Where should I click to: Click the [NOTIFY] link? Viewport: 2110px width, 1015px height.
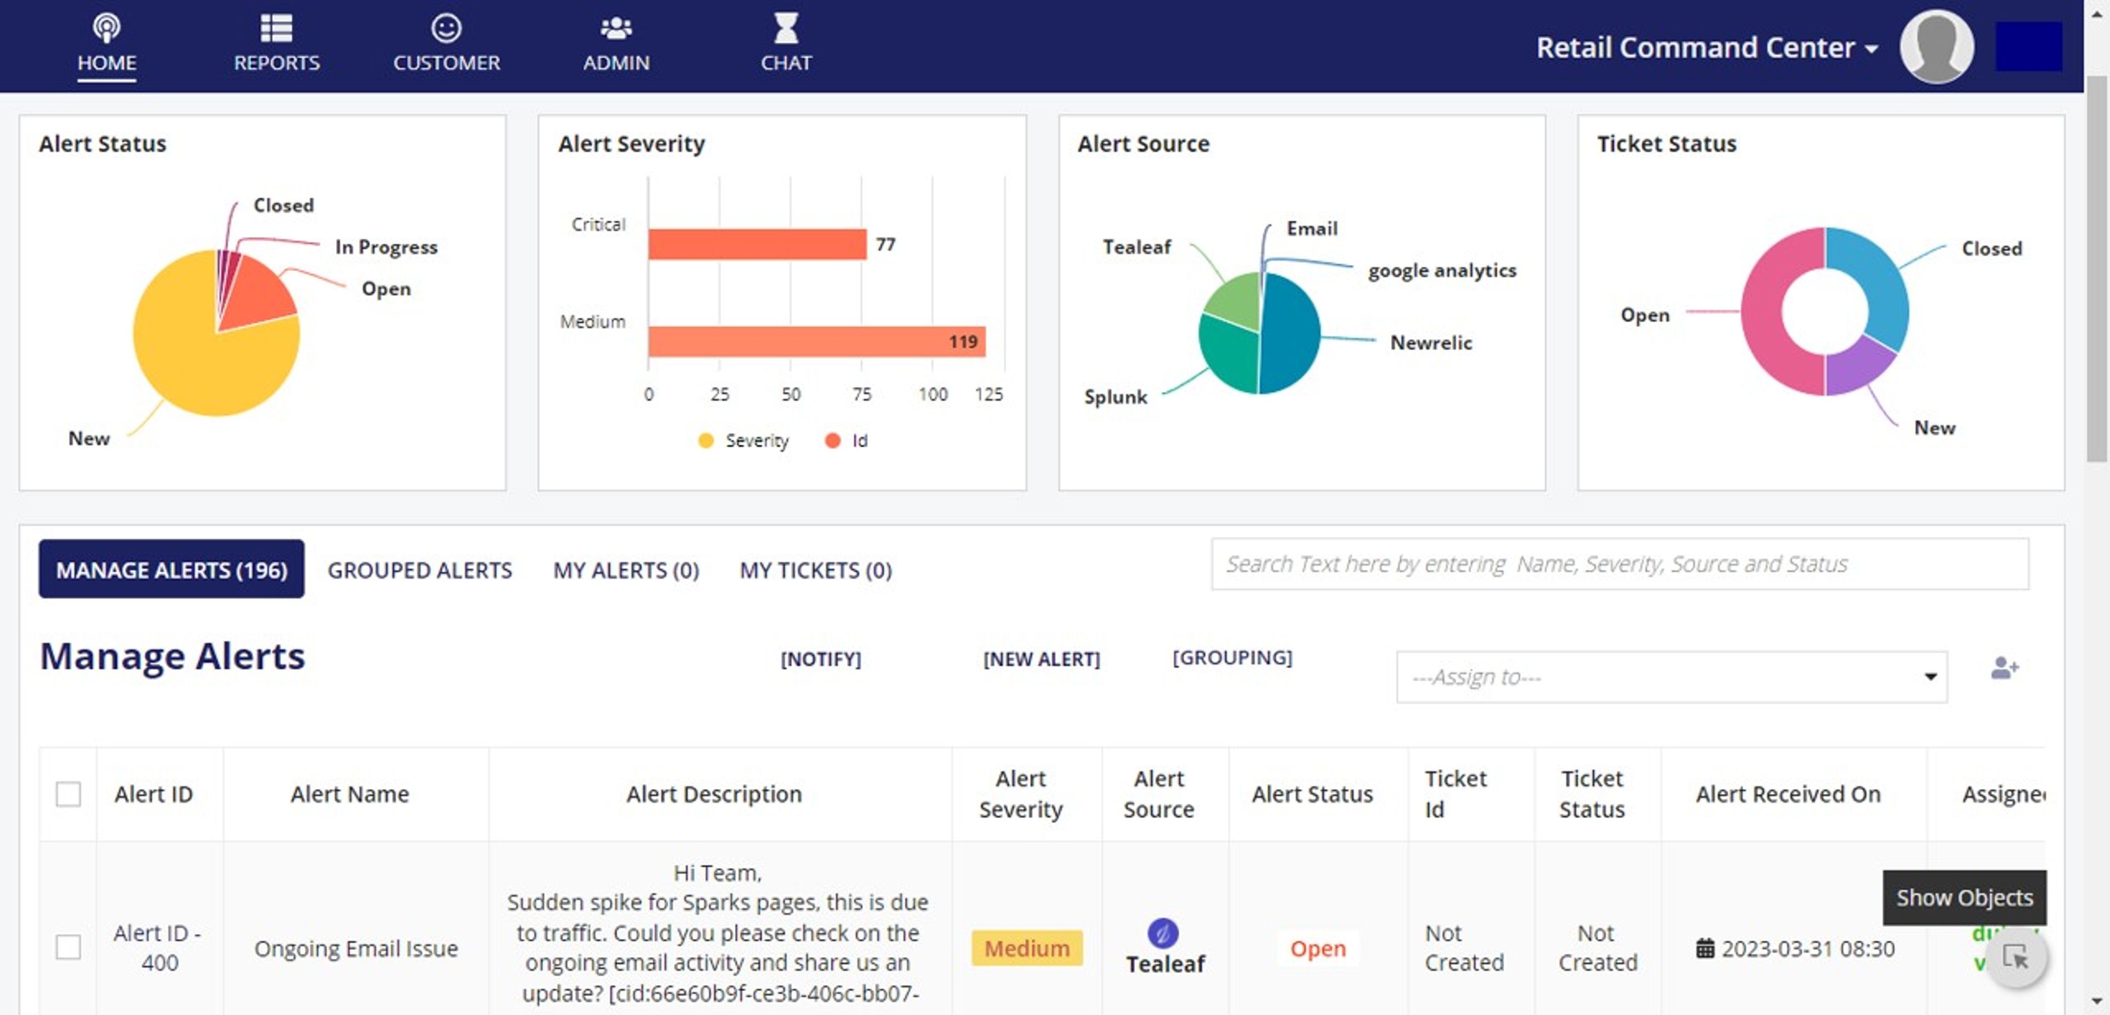(x=821, y=659)
